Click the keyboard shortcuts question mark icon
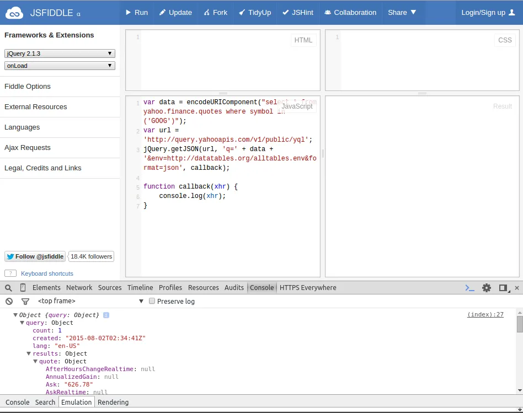 coord(10,273)
